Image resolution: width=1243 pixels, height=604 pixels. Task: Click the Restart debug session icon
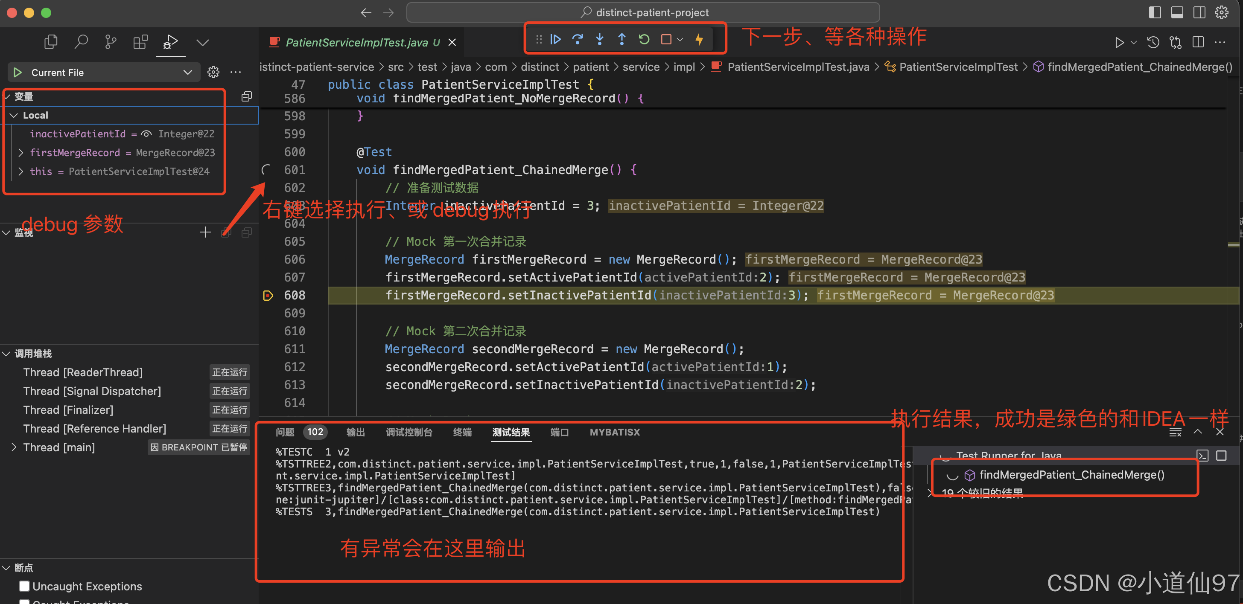click(644, 40)
